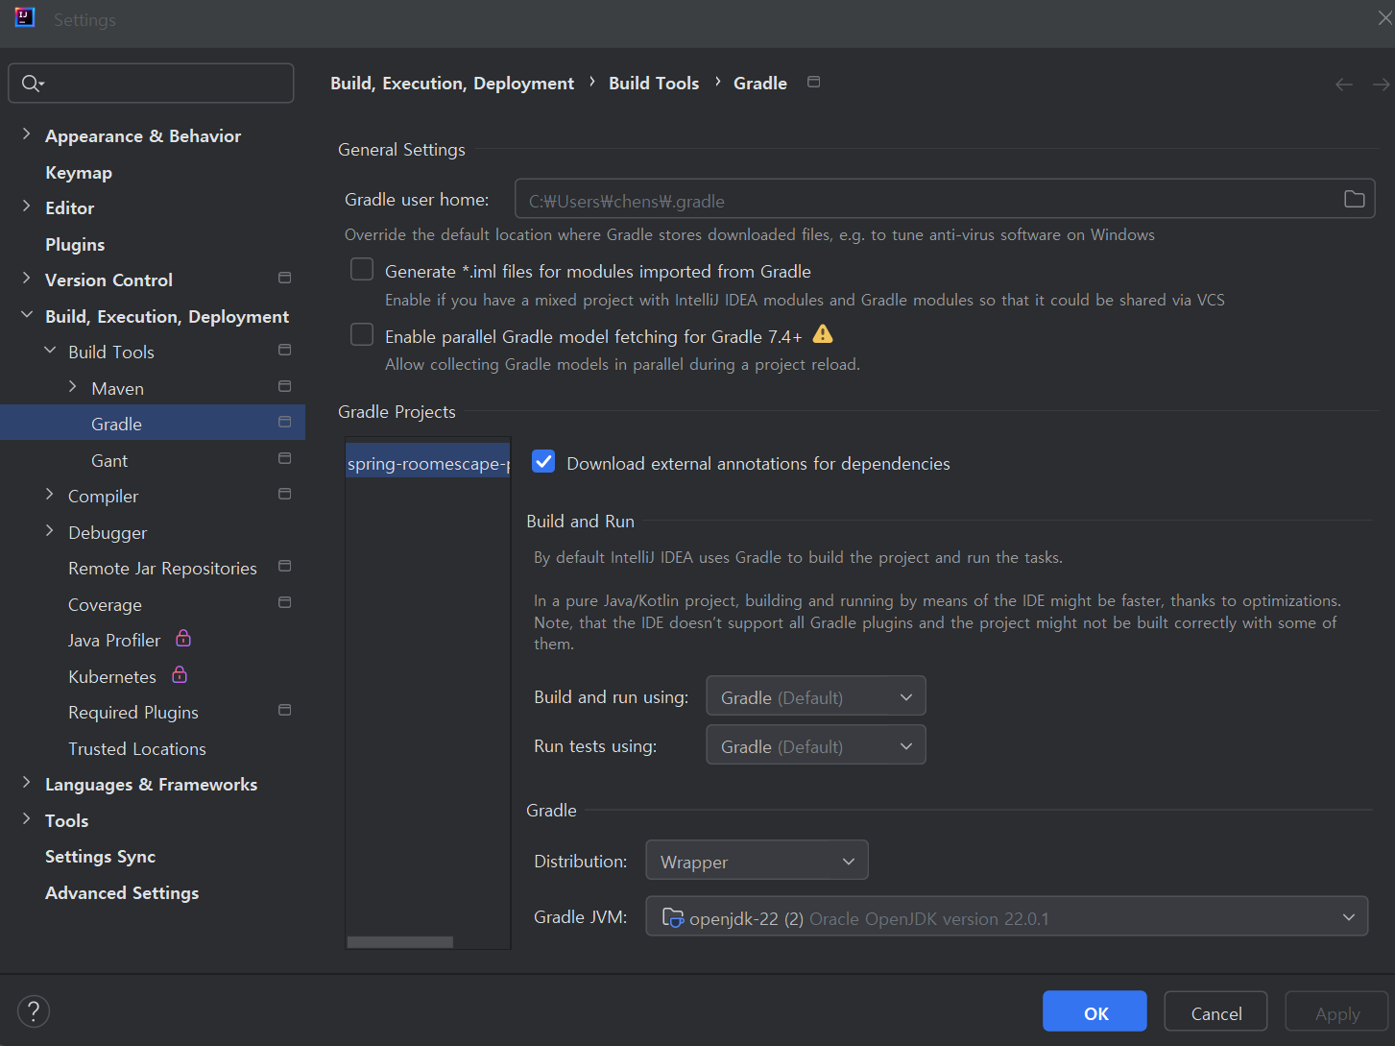Select Keymap in settings tree
Image resolution: width=1395 pixels, height=1046 pixels.
click(79, 173)
